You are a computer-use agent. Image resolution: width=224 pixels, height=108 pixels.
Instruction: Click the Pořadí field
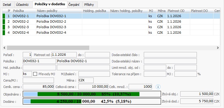coord(27,55)
